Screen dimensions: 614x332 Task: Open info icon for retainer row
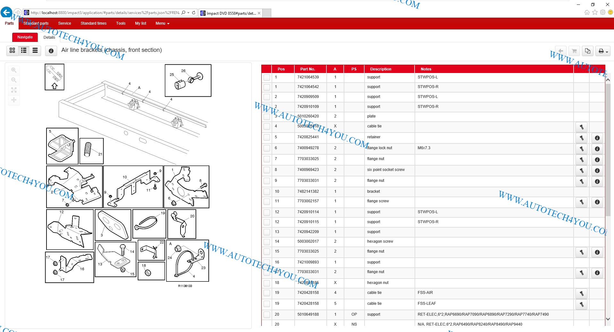(x=597, y=138)
